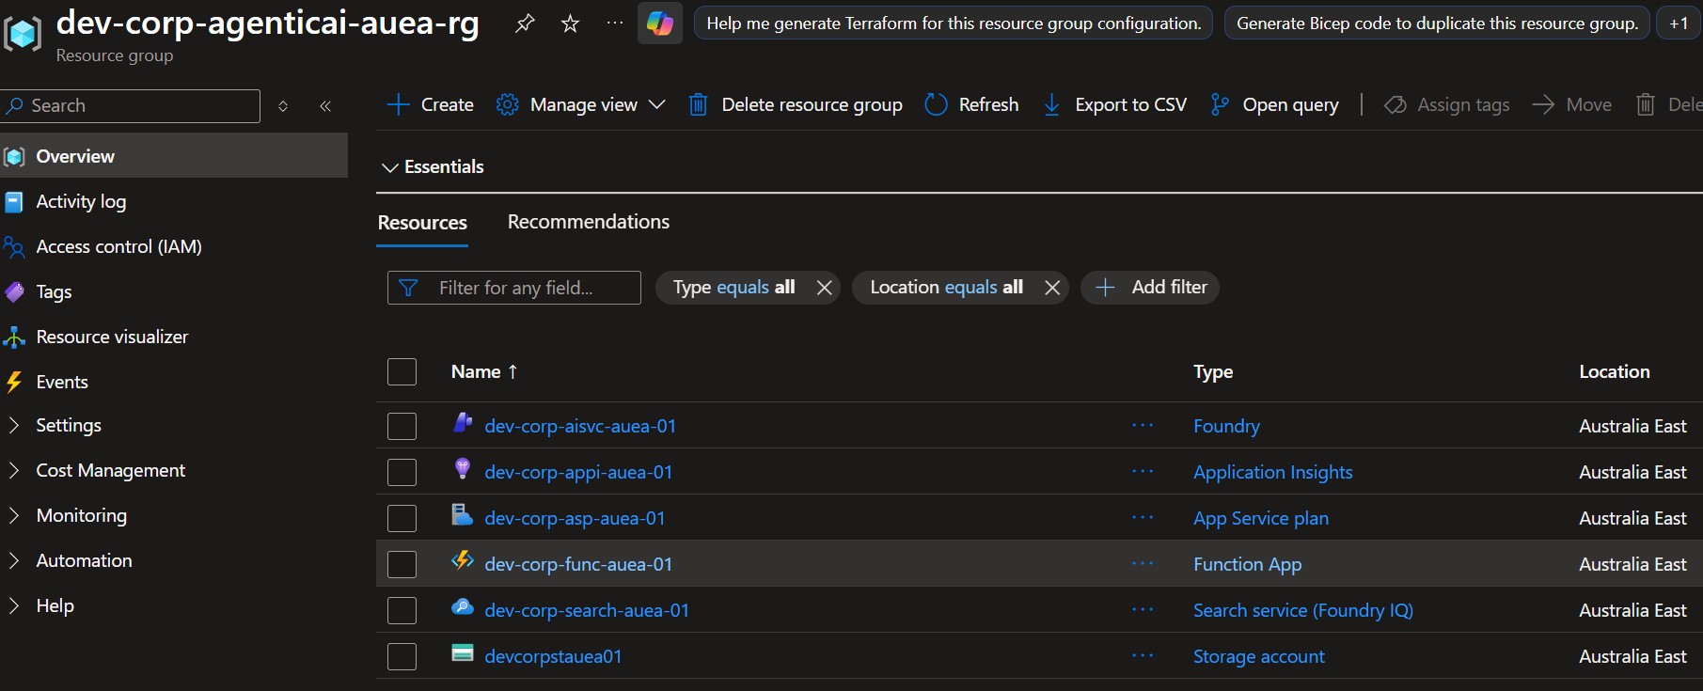Click the lightbulb icon for dev-corp-appi-auea-01
1703x691 pixels.
point(462,468)
